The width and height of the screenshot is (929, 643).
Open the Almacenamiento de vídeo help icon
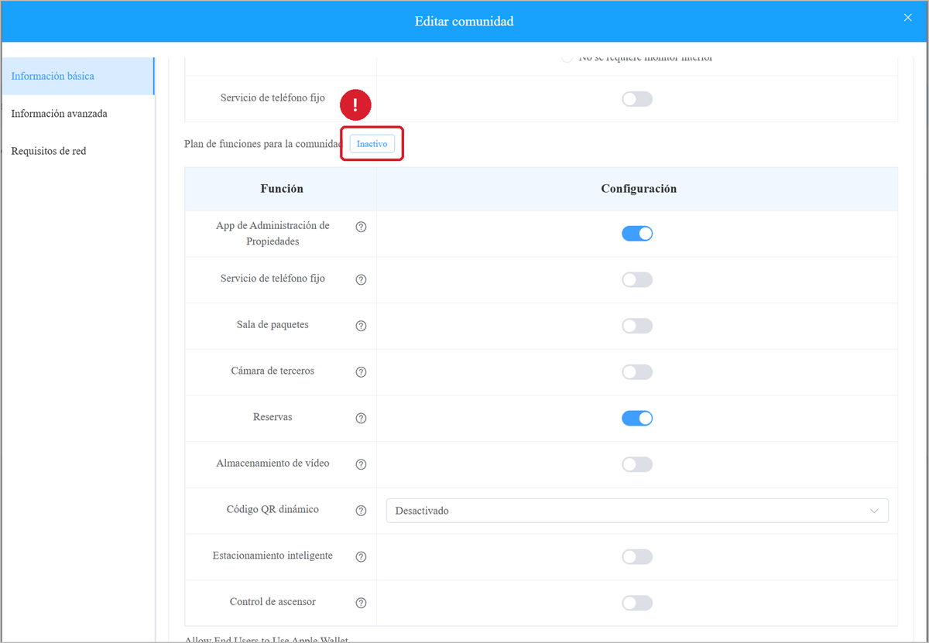click(x=361, y=465)
